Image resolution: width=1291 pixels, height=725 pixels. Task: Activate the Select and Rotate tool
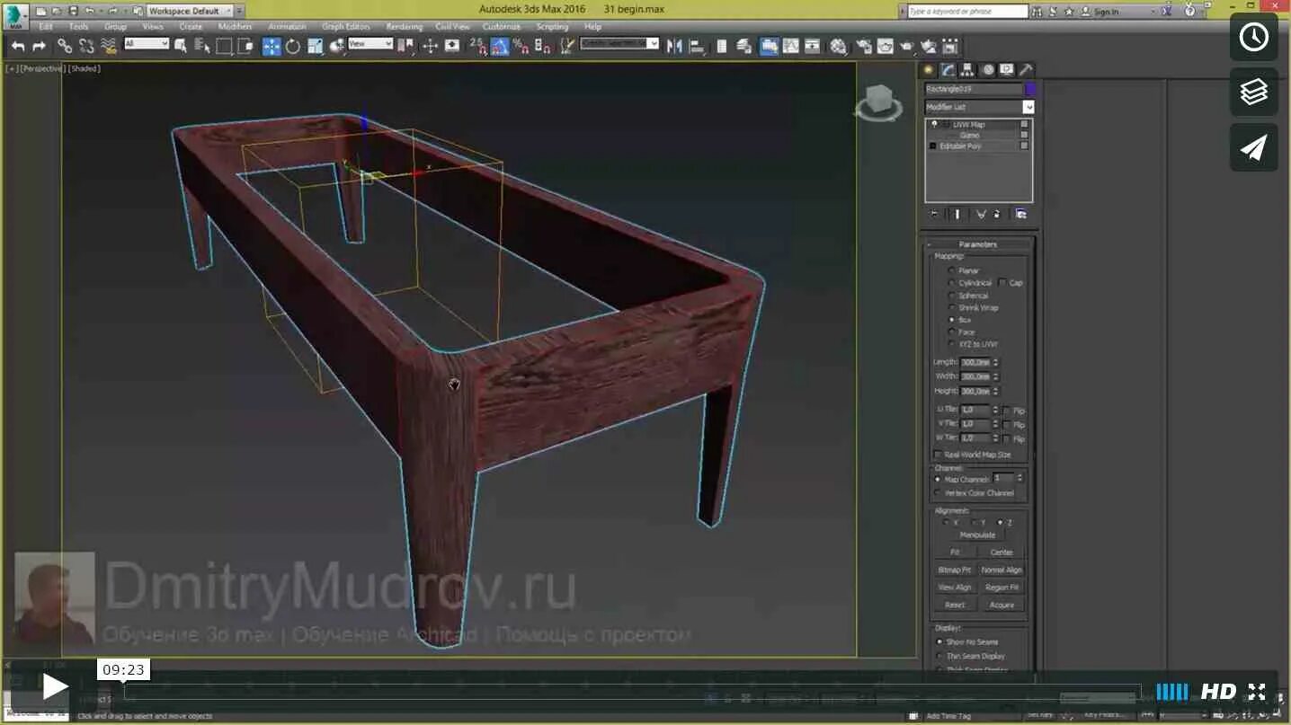point(293,46)
